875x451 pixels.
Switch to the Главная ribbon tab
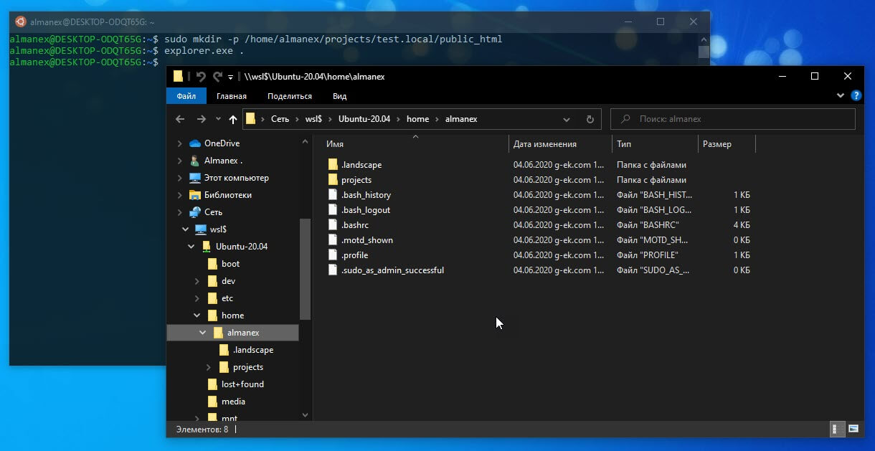pos(232,96)
